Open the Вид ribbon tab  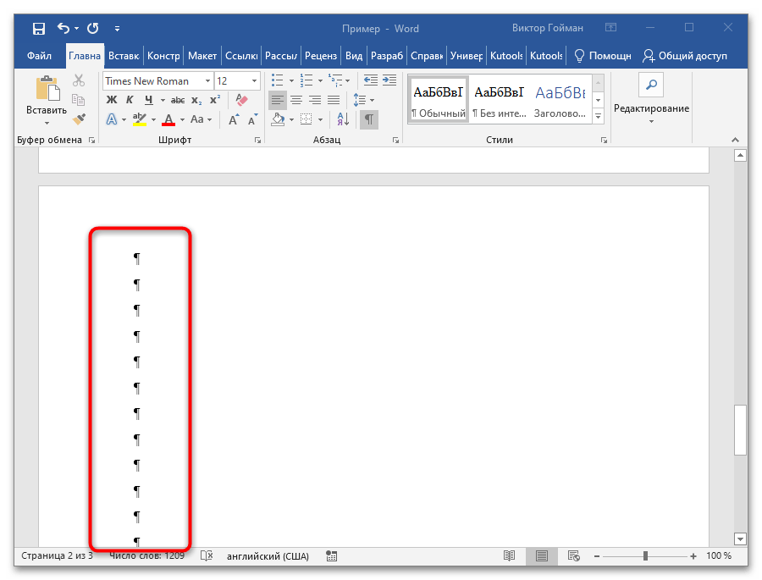pos(354,56)
